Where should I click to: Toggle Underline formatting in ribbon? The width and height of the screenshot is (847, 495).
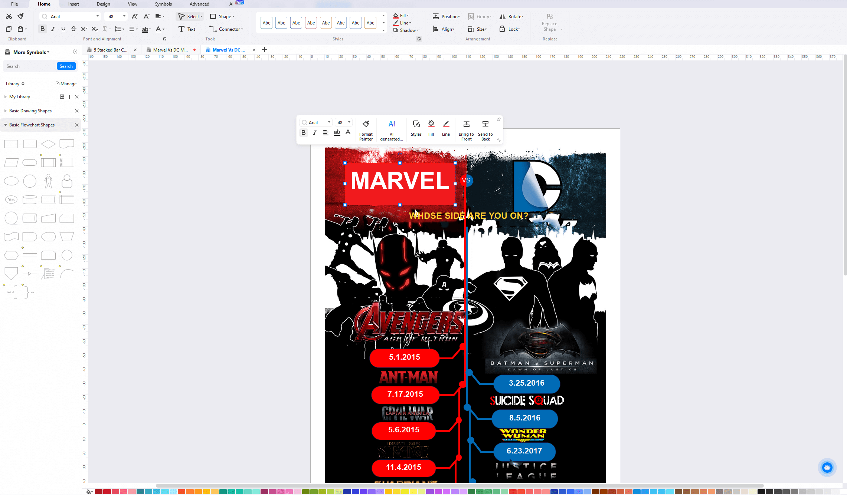click(x=63, y=29)
